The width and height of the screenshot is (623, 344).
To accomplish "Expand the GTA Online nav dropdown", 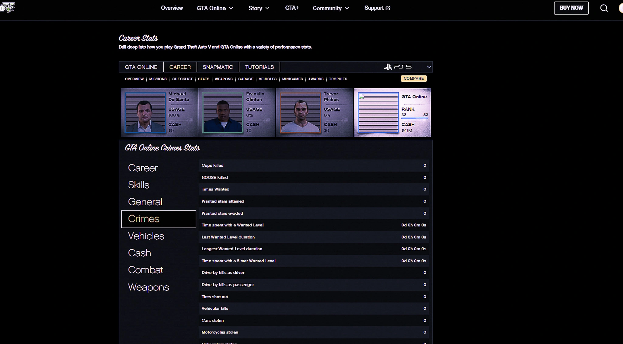I will click(231, 8).
